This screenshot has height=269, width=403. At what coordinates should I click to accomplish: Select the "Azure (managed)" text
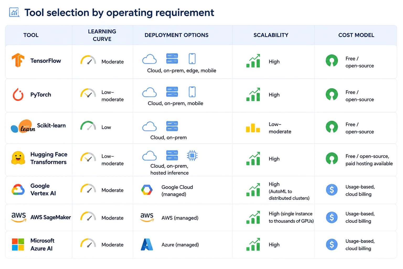tap(180, 245)
